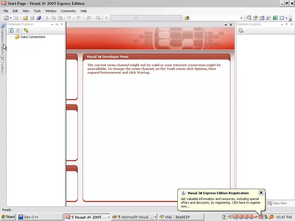Click the Properties Window toolbar icon

click(x=255, y=18)
